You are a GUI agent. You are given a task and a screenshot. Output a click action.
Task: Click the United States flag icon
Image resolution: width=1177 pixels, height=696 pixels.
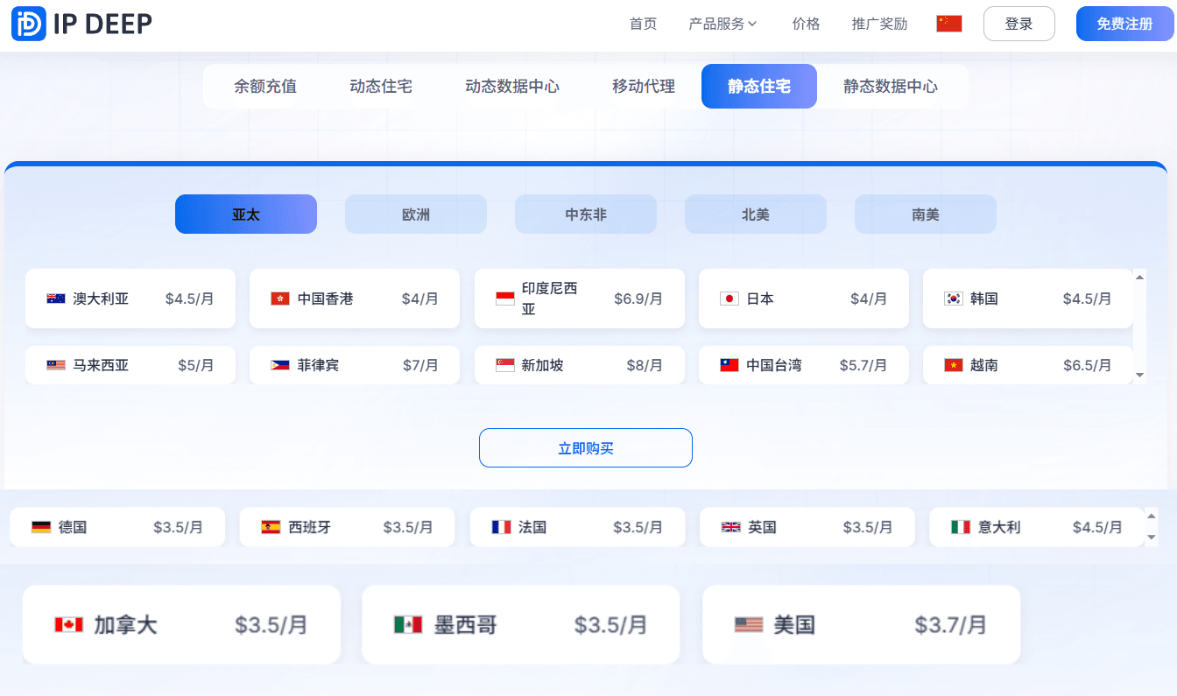click(749, 624)
